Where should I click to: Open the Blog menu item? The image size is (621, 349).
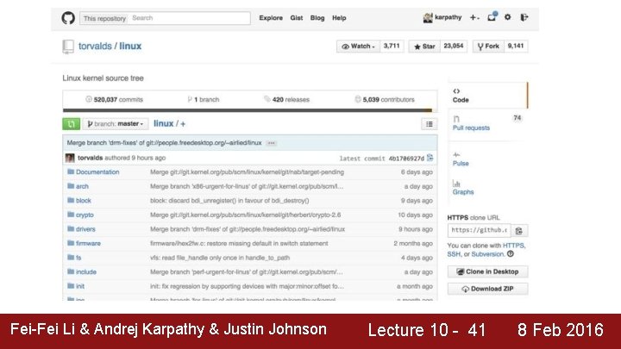(x=317, y=18)
